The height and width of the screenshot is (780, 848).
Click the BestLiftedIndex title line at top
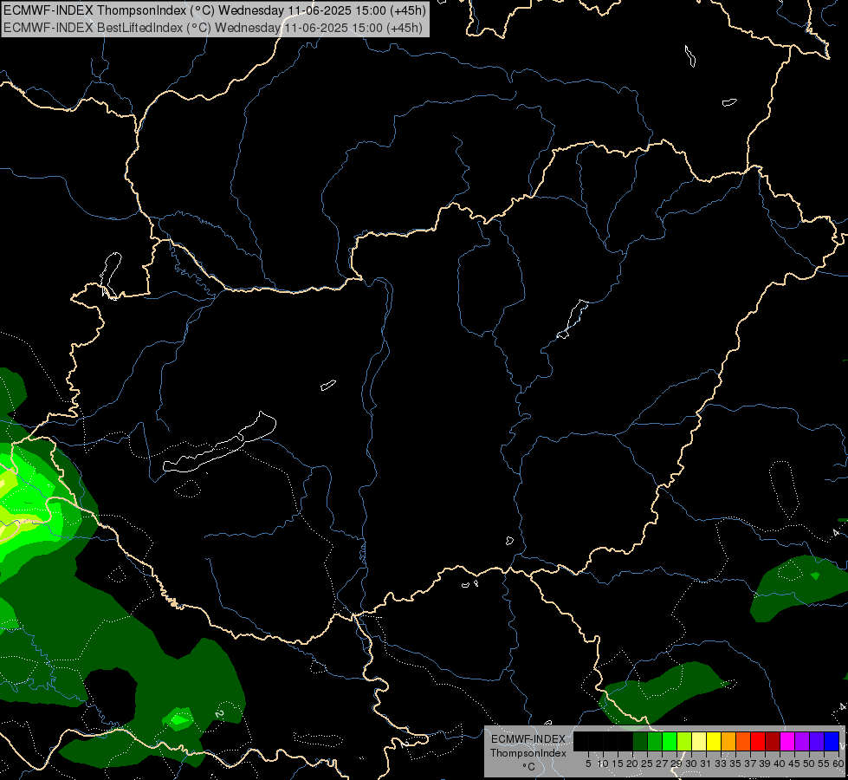point(213,28)
